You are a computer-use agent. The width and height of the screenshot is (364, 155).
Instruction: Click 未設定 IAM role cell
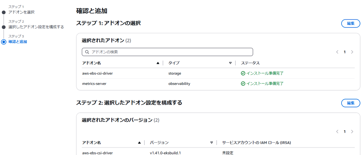pyautogui.click(x=228, y=153)
